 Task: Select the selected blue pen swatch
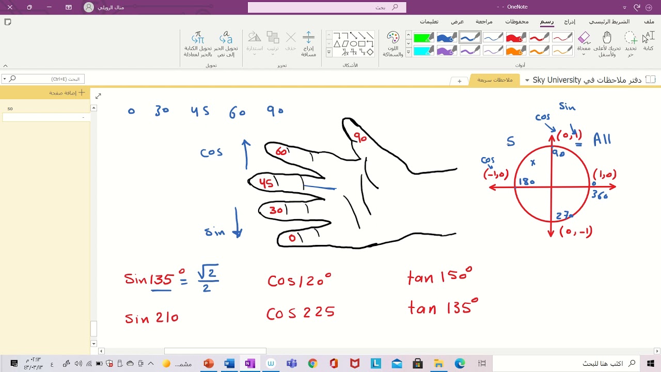(470, 37)
